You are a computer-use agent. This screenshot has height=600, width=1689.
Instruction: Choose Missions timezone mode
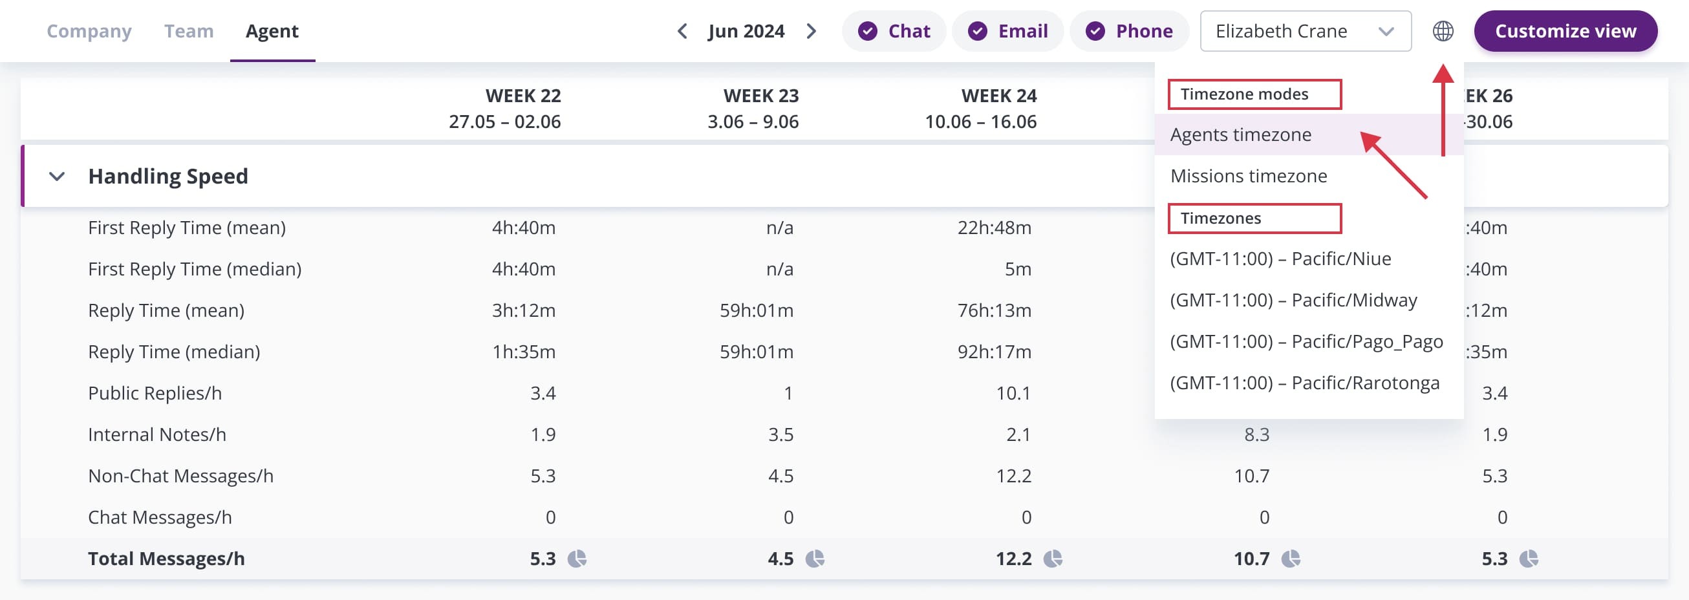click(1249, 176)
